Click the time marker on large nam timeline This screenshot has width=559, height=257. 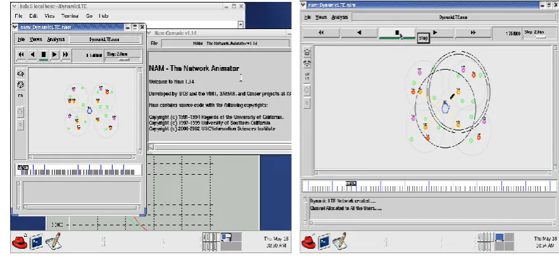tap(351, 184)
